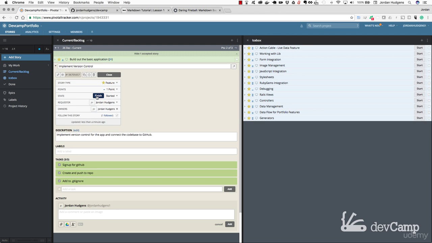
Task: Open Icebox panel options menu
Action: click(x=427, y=40)
